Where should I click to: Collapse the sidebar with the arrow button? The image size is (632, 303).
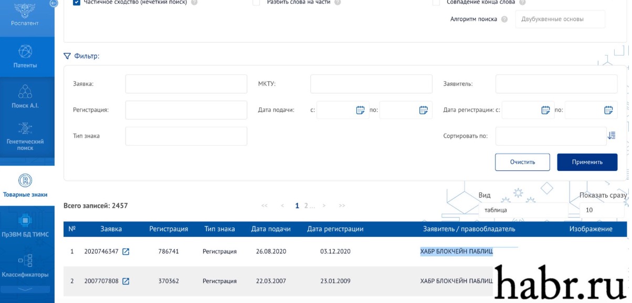tap(54, 3)
